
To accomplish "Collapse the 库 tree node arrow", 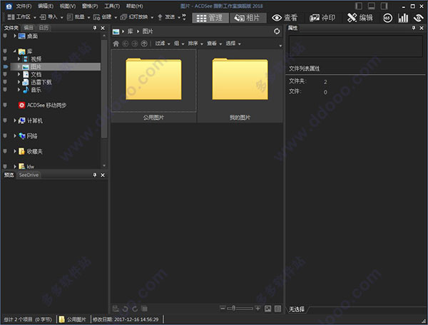I will (15, 51).
